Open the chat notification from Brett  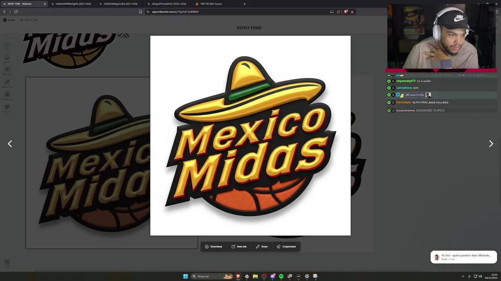464,257
